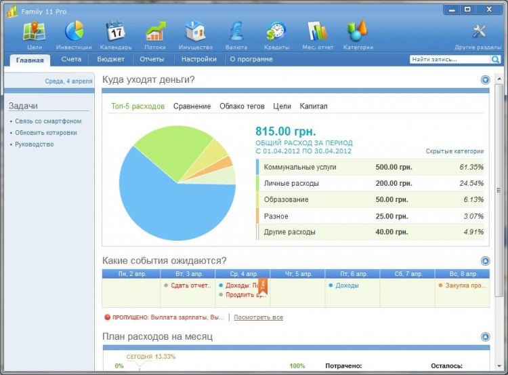Open the Сдать отчет event on Tuesday
This screenshot has width=508, height=375.
tap(188, 285)
